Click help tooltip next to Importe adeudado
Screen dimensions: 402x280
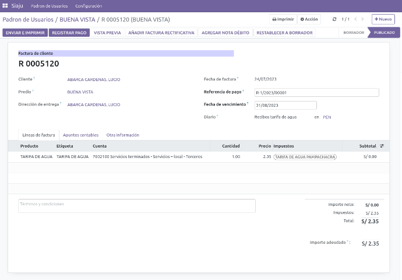[347, 241]
